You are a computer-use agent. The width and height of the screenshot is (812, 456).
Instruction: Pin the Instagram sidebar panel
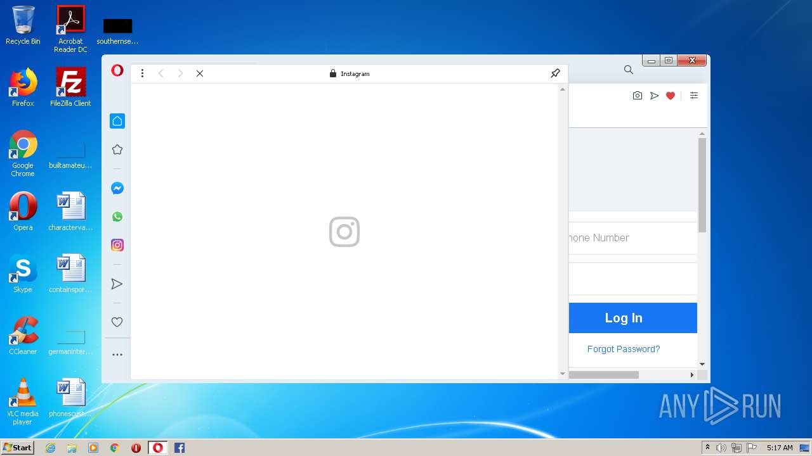click(555, 73)
